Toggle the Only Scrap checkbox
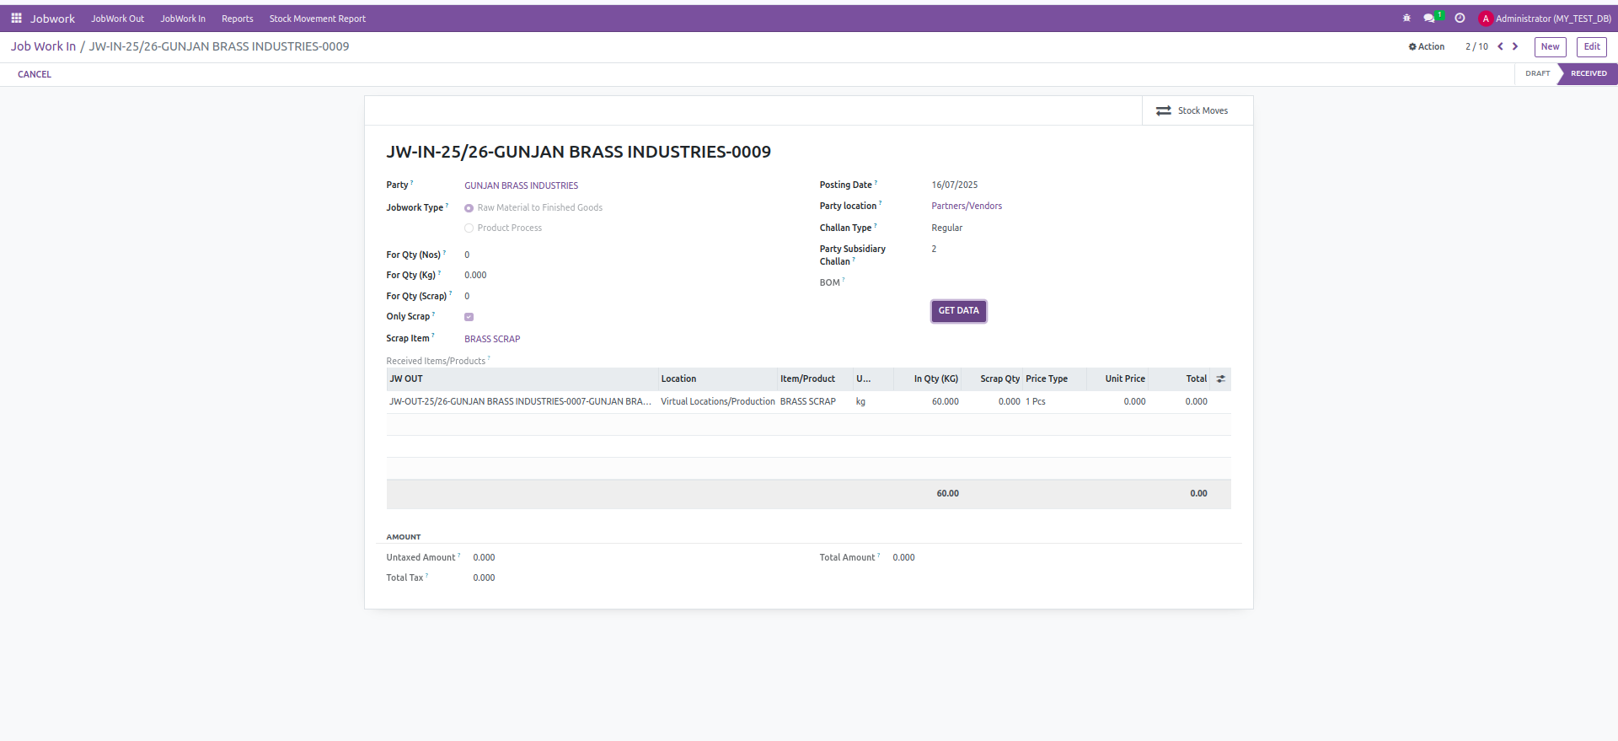The image size is (1618, 741). [x=469, y=317]
